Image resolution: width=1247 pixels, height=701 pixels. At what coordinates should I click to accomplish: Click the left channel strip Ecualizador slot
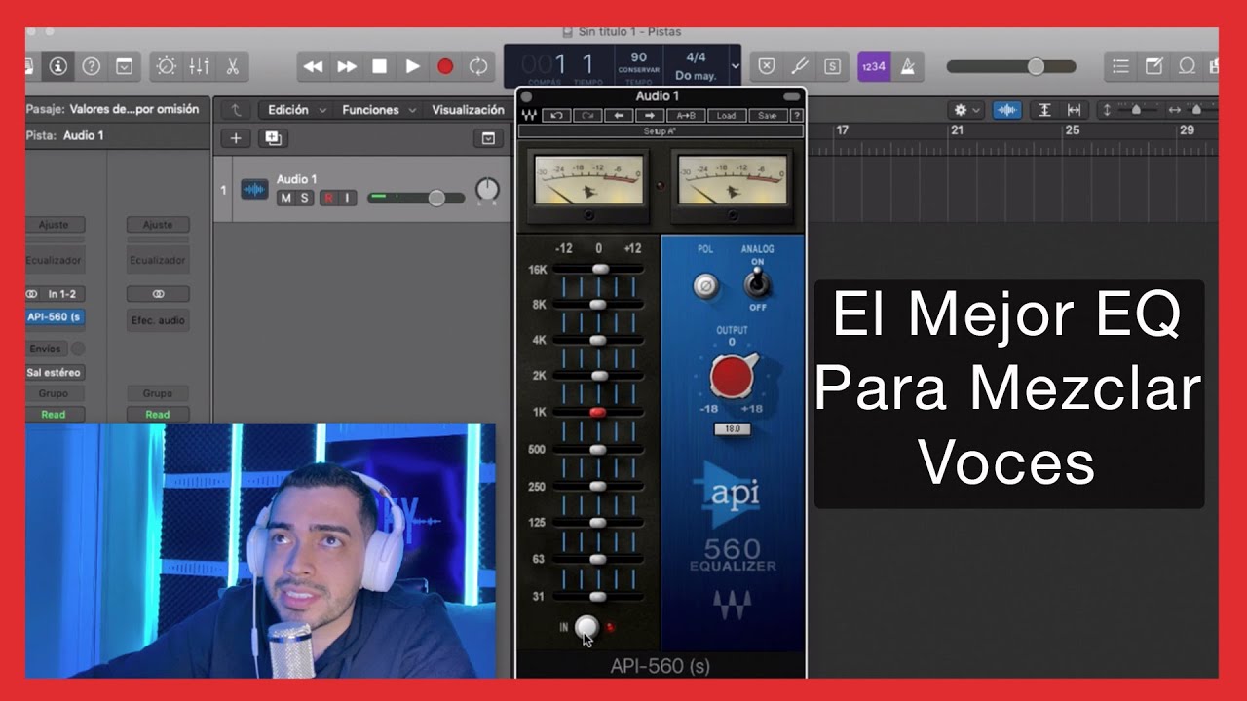click(55, 260)
